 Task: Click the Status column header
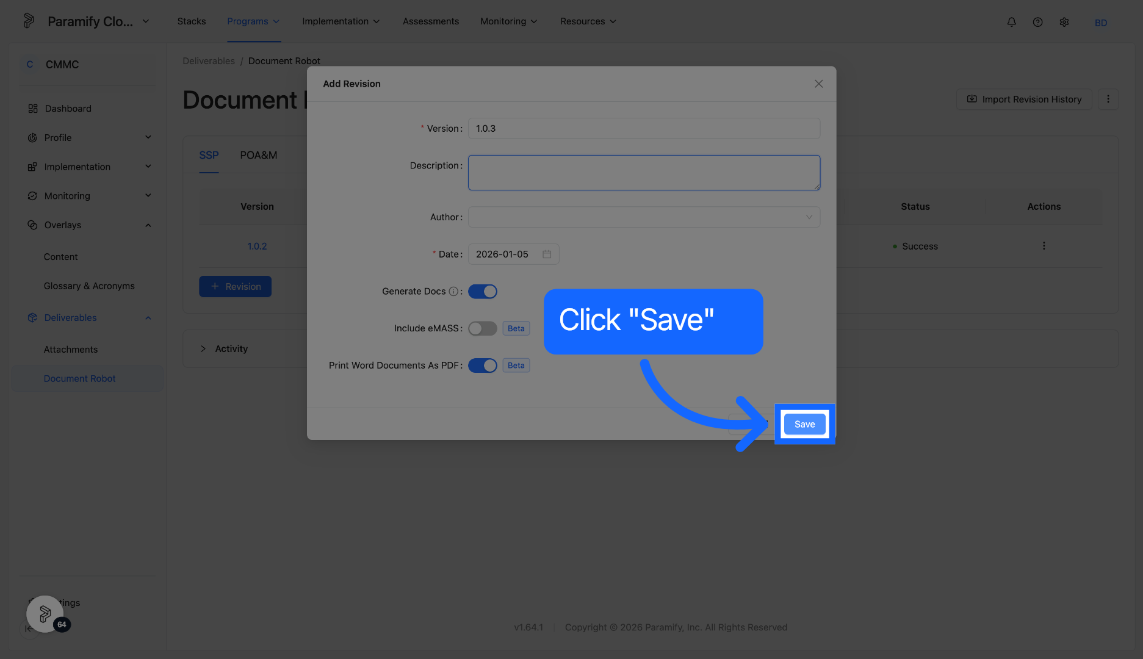915,207
